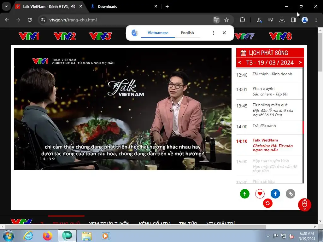This screenshot has width=323, height=242.
Task: Open File Explorer from the taskbar
Action: click(x=87, y=236)
